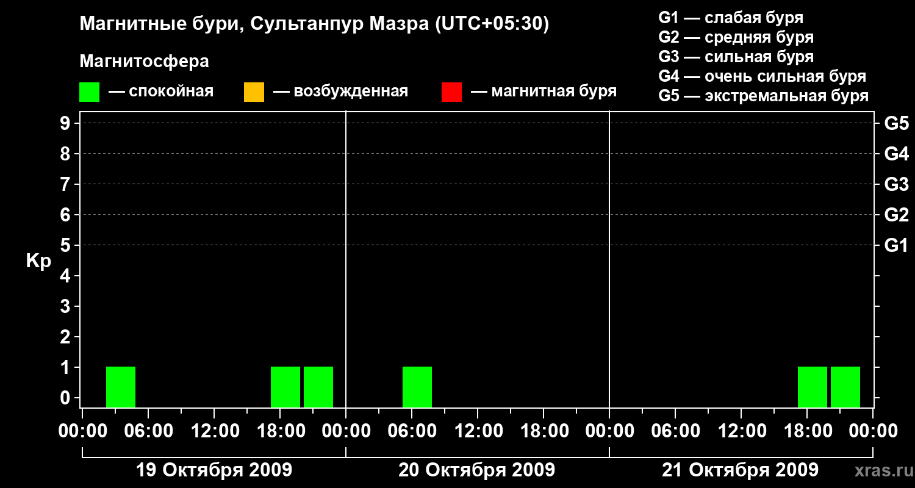Click the 12:00 time label for 21 October
This screenshot has height=488, width=915.
[741, 431]
